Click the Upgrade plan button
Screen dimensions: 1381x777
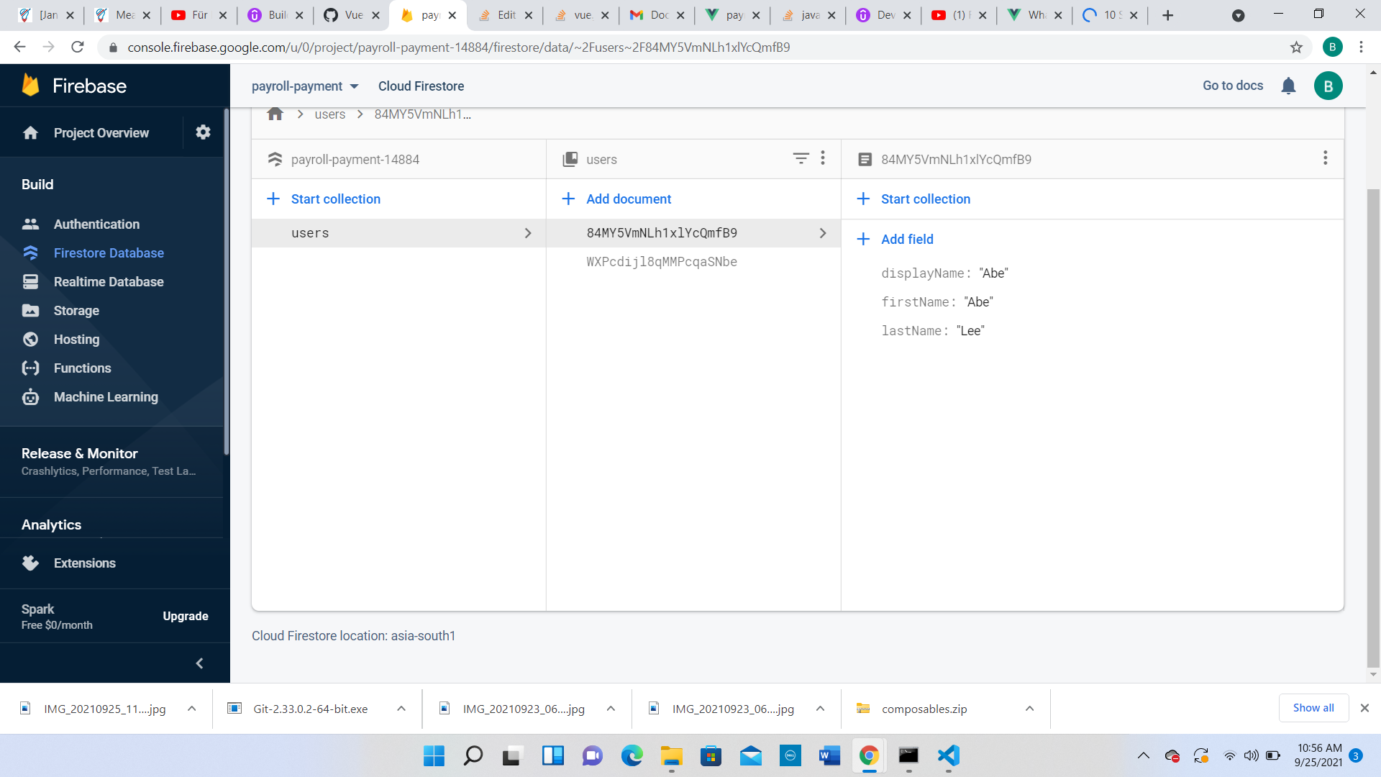[x=185, y=617]
